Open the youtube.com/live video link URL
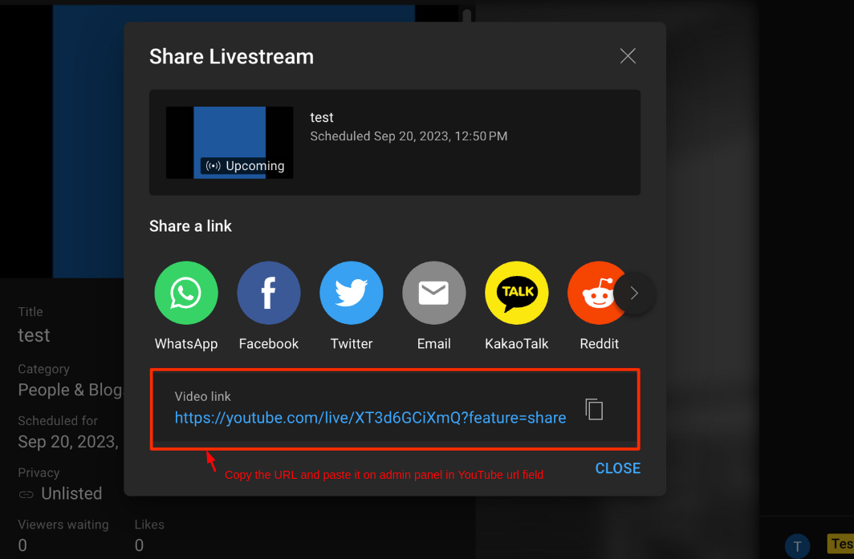 [x=370, y=417]
